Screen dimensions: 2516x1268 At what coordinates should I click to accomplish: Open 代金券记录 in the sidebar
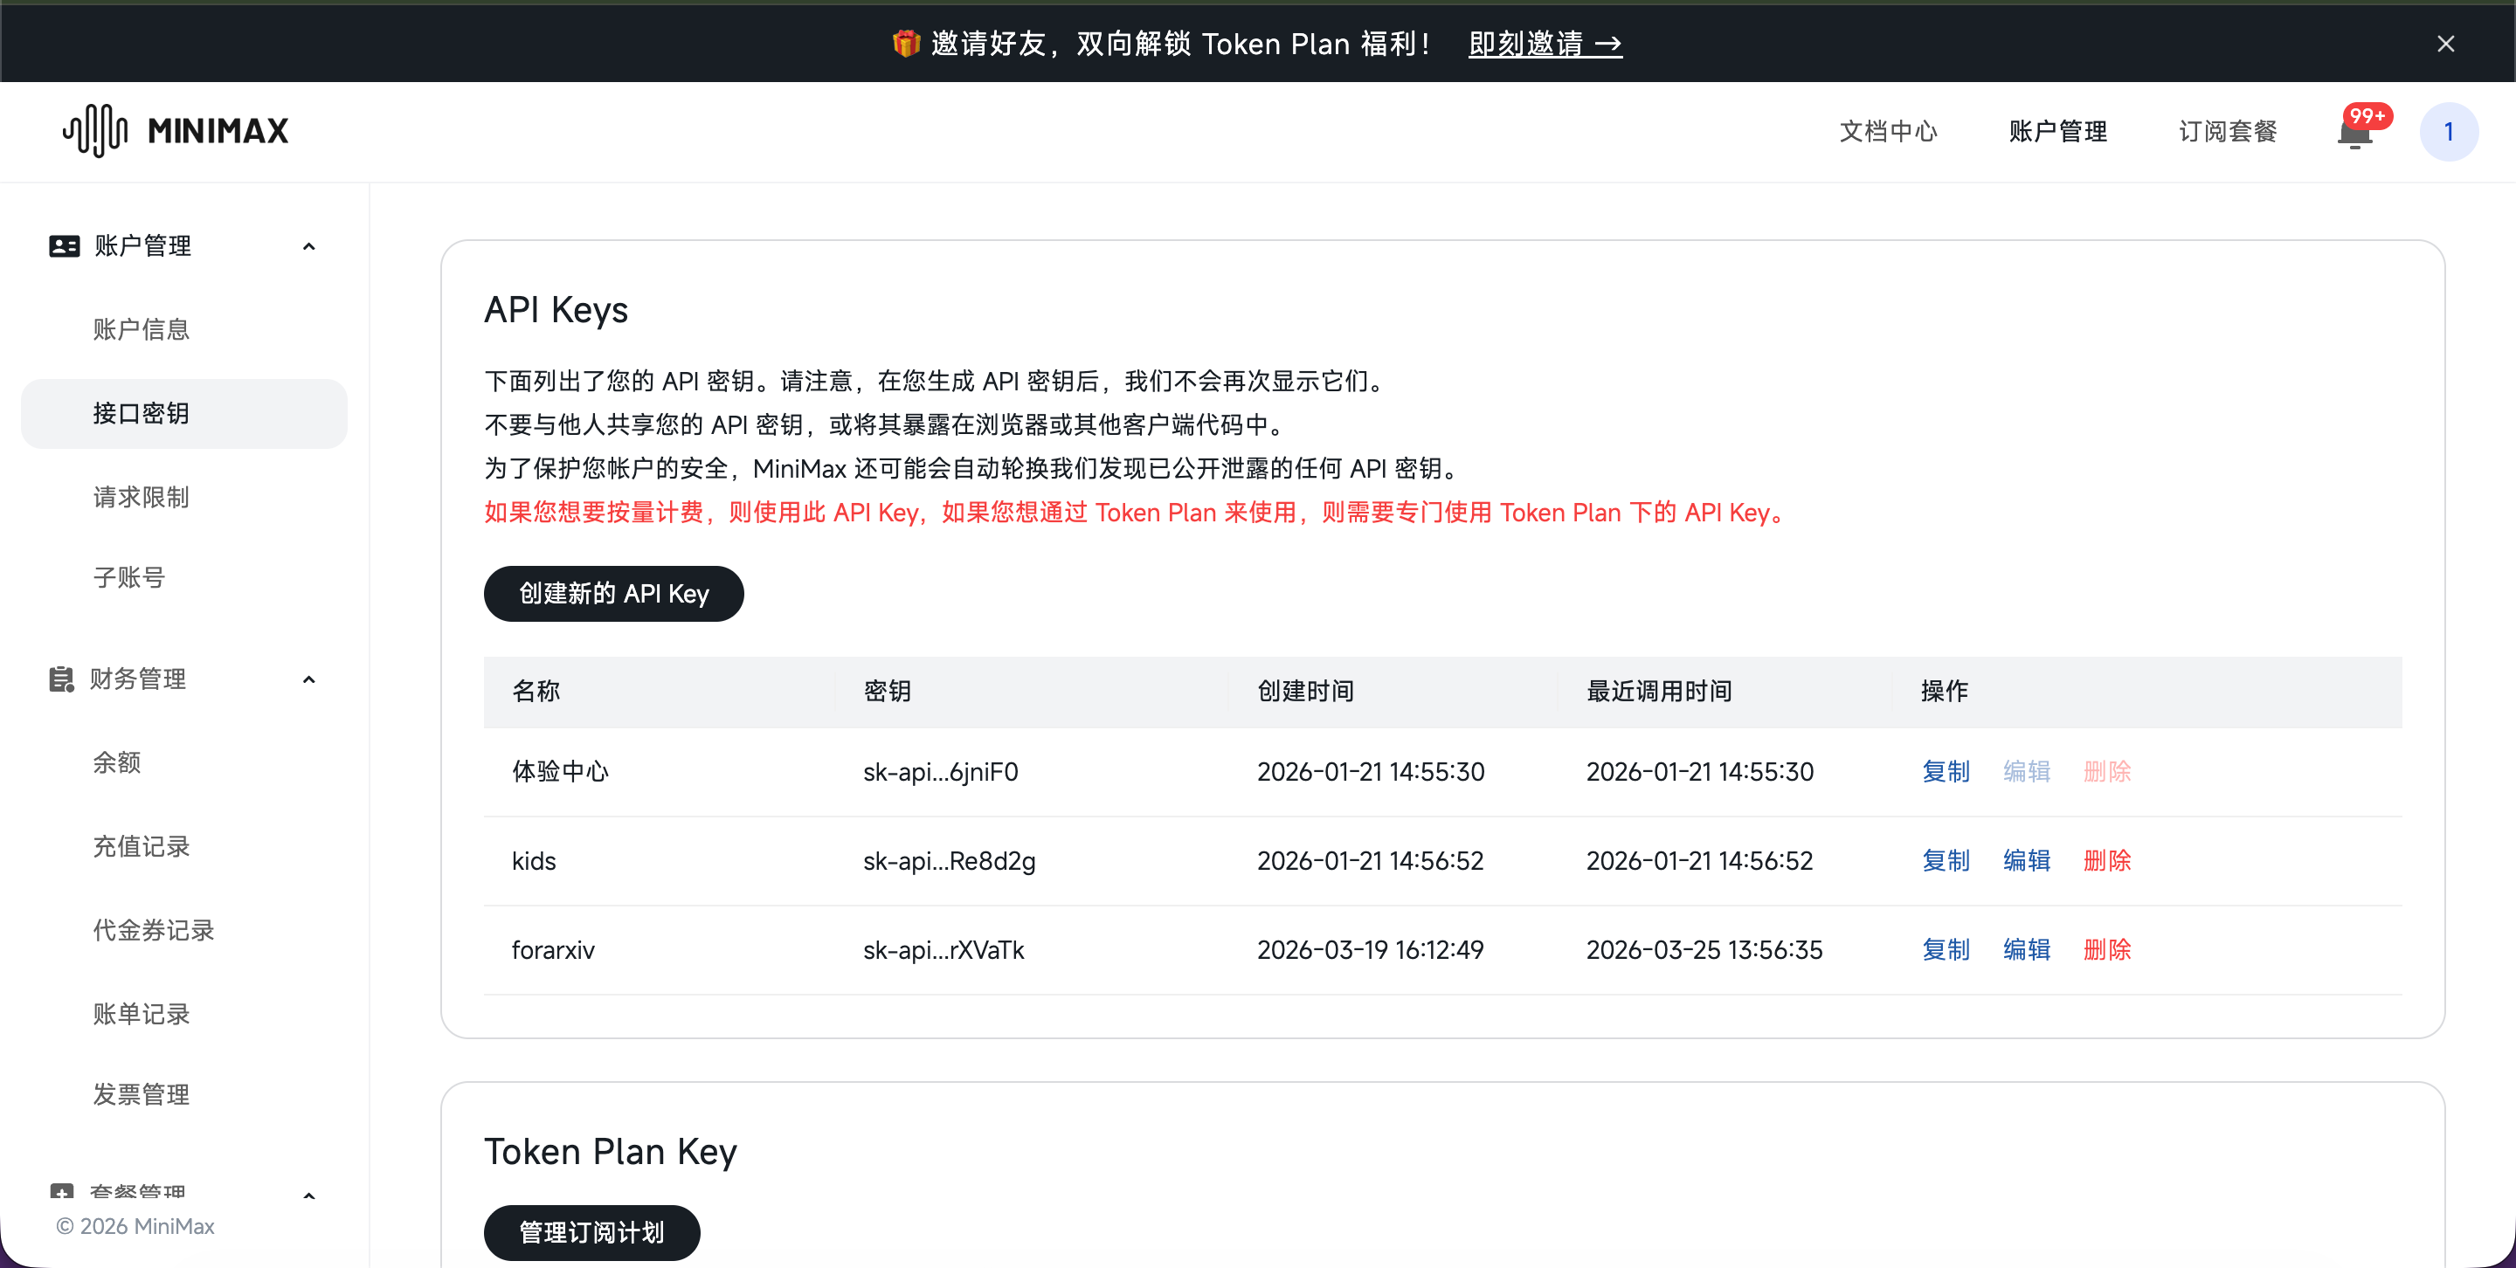coord(154,930)
